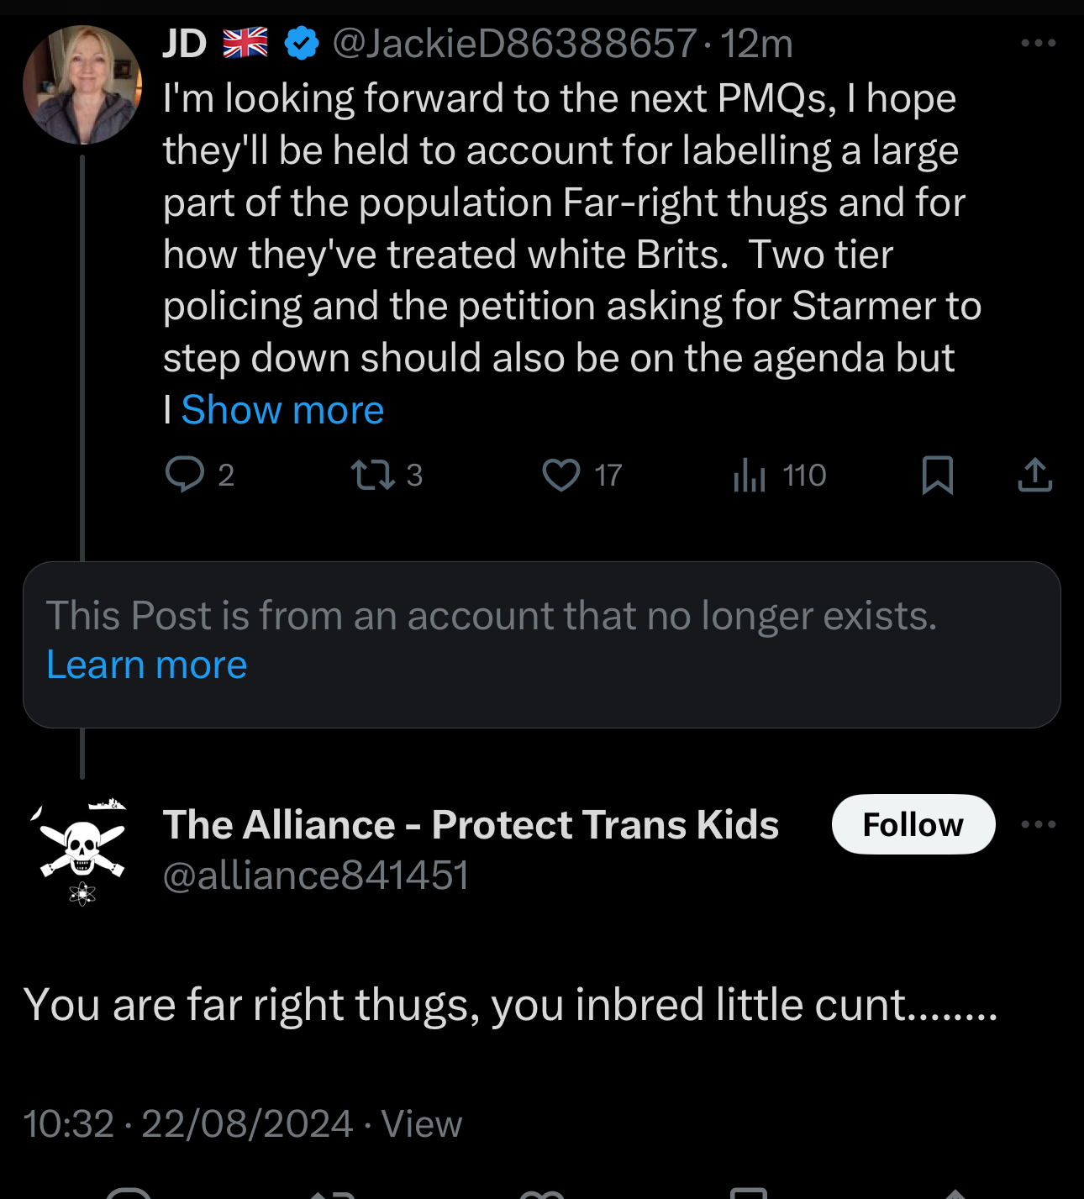Image resolution: width=1084 pixels, height=1199 pixels.
Task: Like JD's post
Action: pos(561,475)
